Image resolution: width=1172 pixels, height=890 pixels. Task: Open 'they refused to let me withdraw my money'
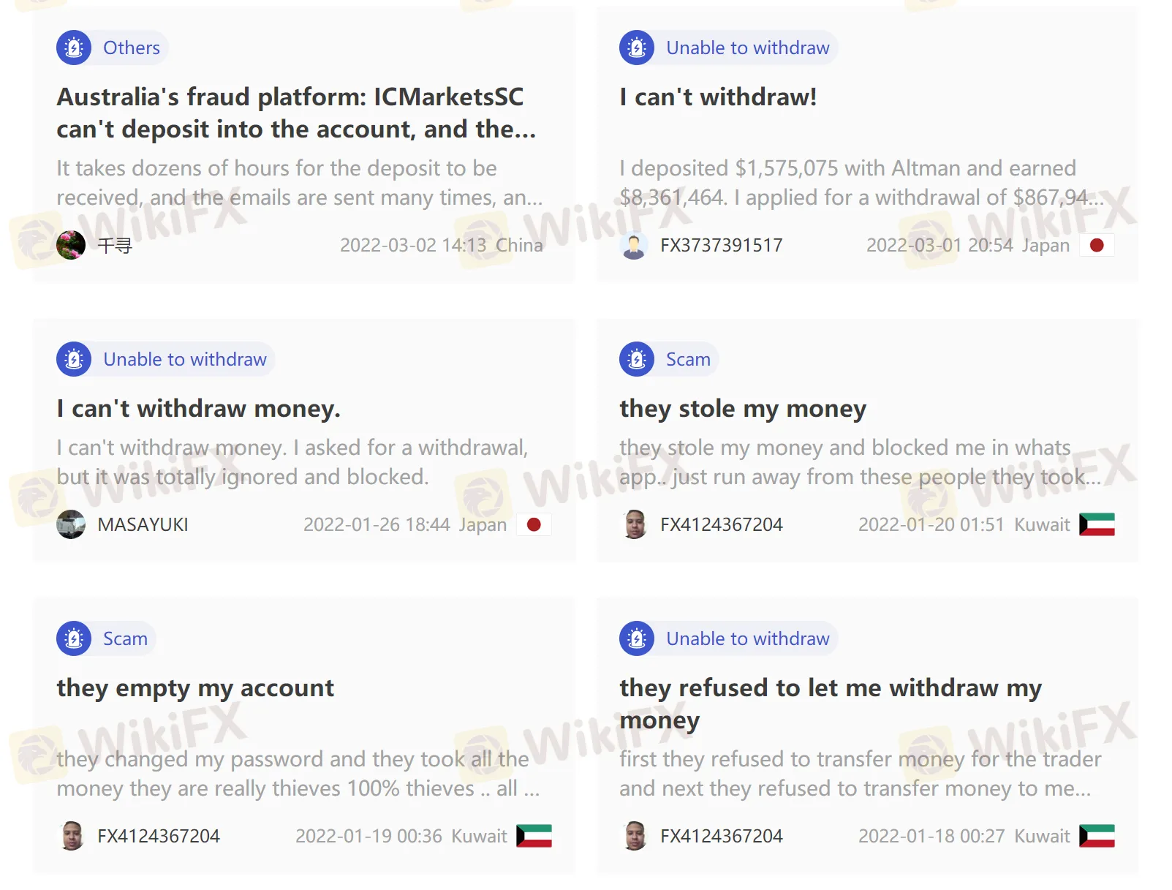[831, 704]
